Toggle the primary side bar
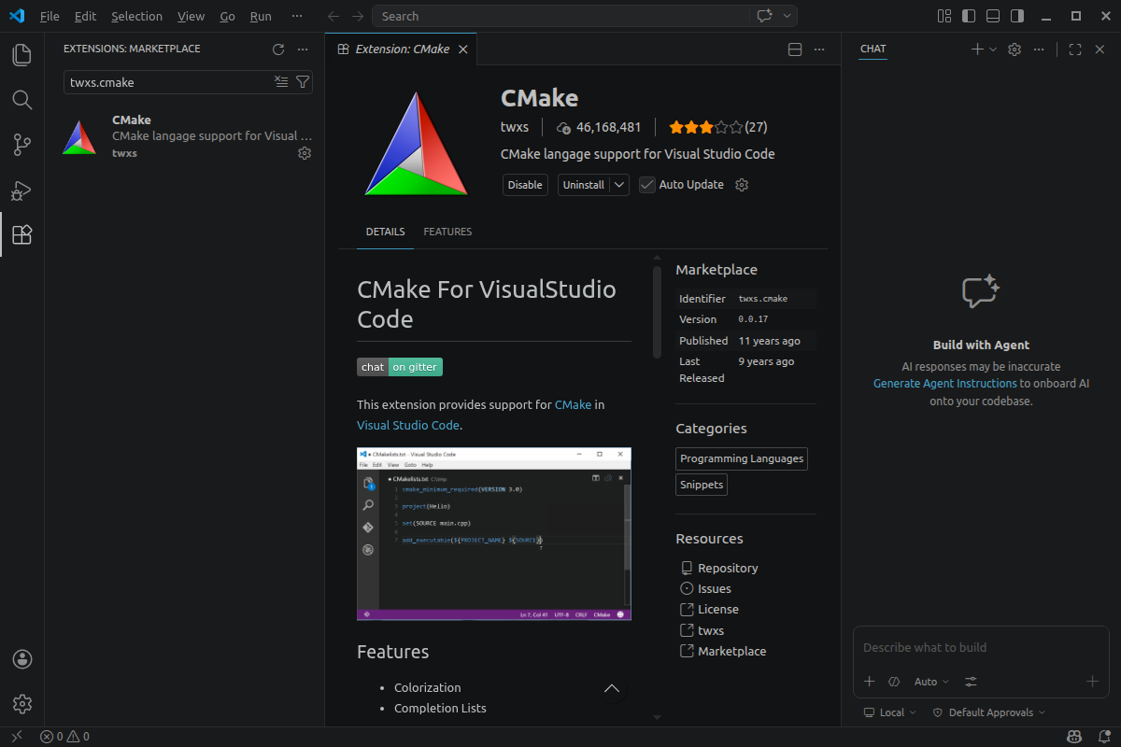Image resolution: width=1121 pixels, height=747 pixels. (969, 16)
